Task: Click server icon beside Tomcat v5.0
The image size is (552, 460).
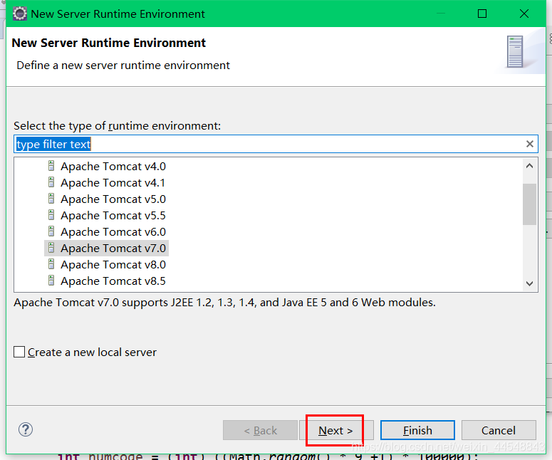Action: (51, 199)
